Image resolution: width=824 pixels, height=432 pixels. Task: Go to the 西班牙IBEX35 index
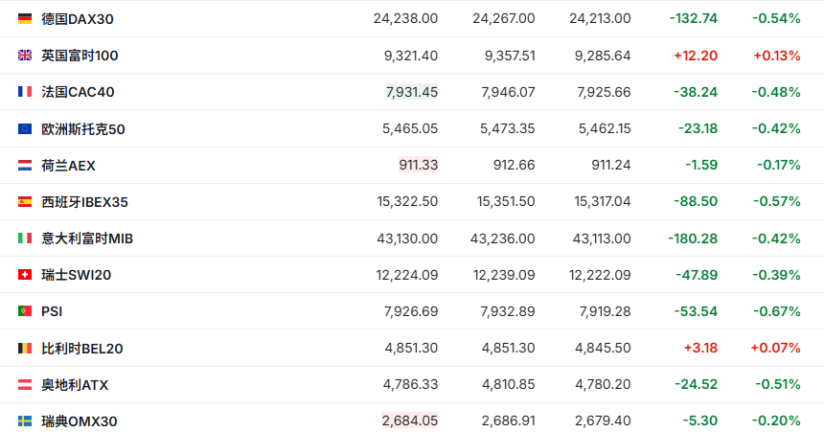pos(84,202)
